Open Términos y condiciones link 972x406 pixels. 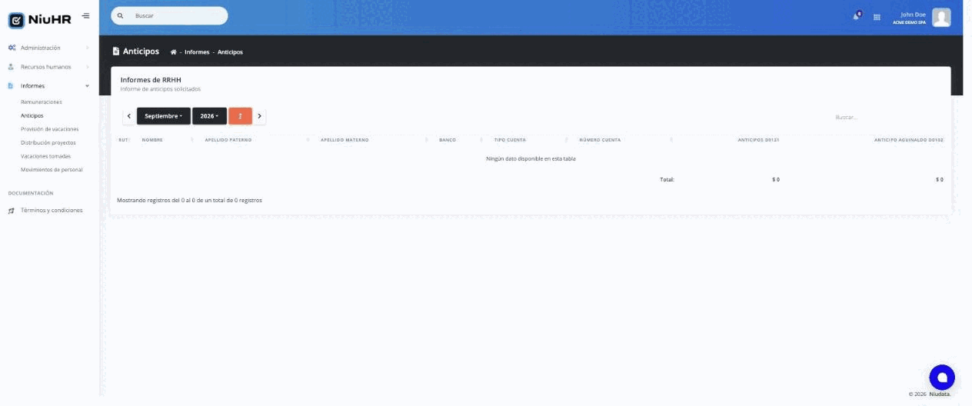(x=52, y=210)
